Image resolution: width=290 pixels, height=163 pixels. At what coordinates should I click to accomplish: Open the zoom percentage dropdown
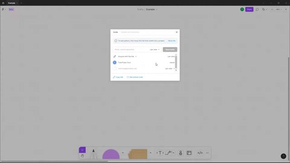tap(279, 9)
